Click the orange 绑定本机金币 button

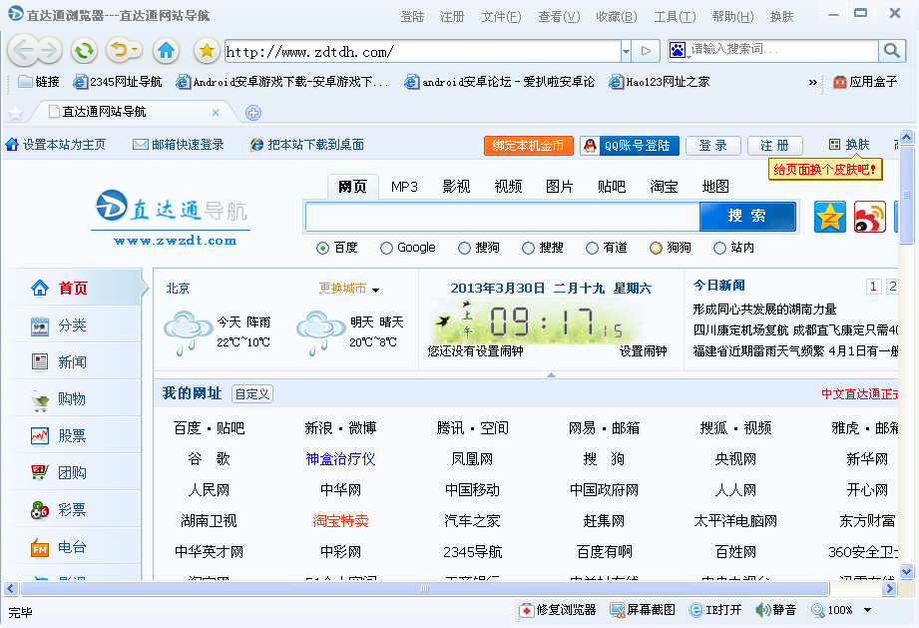(x=528, y=146)
